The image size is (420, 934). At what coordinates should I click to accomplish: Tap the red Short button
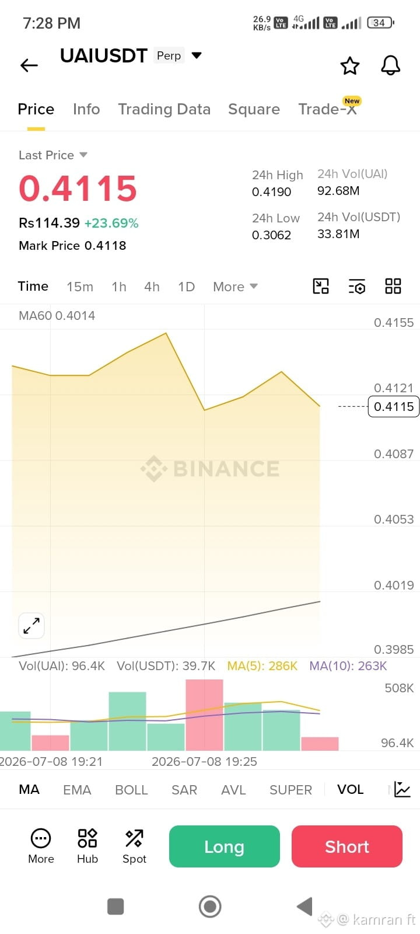point(347,846)
